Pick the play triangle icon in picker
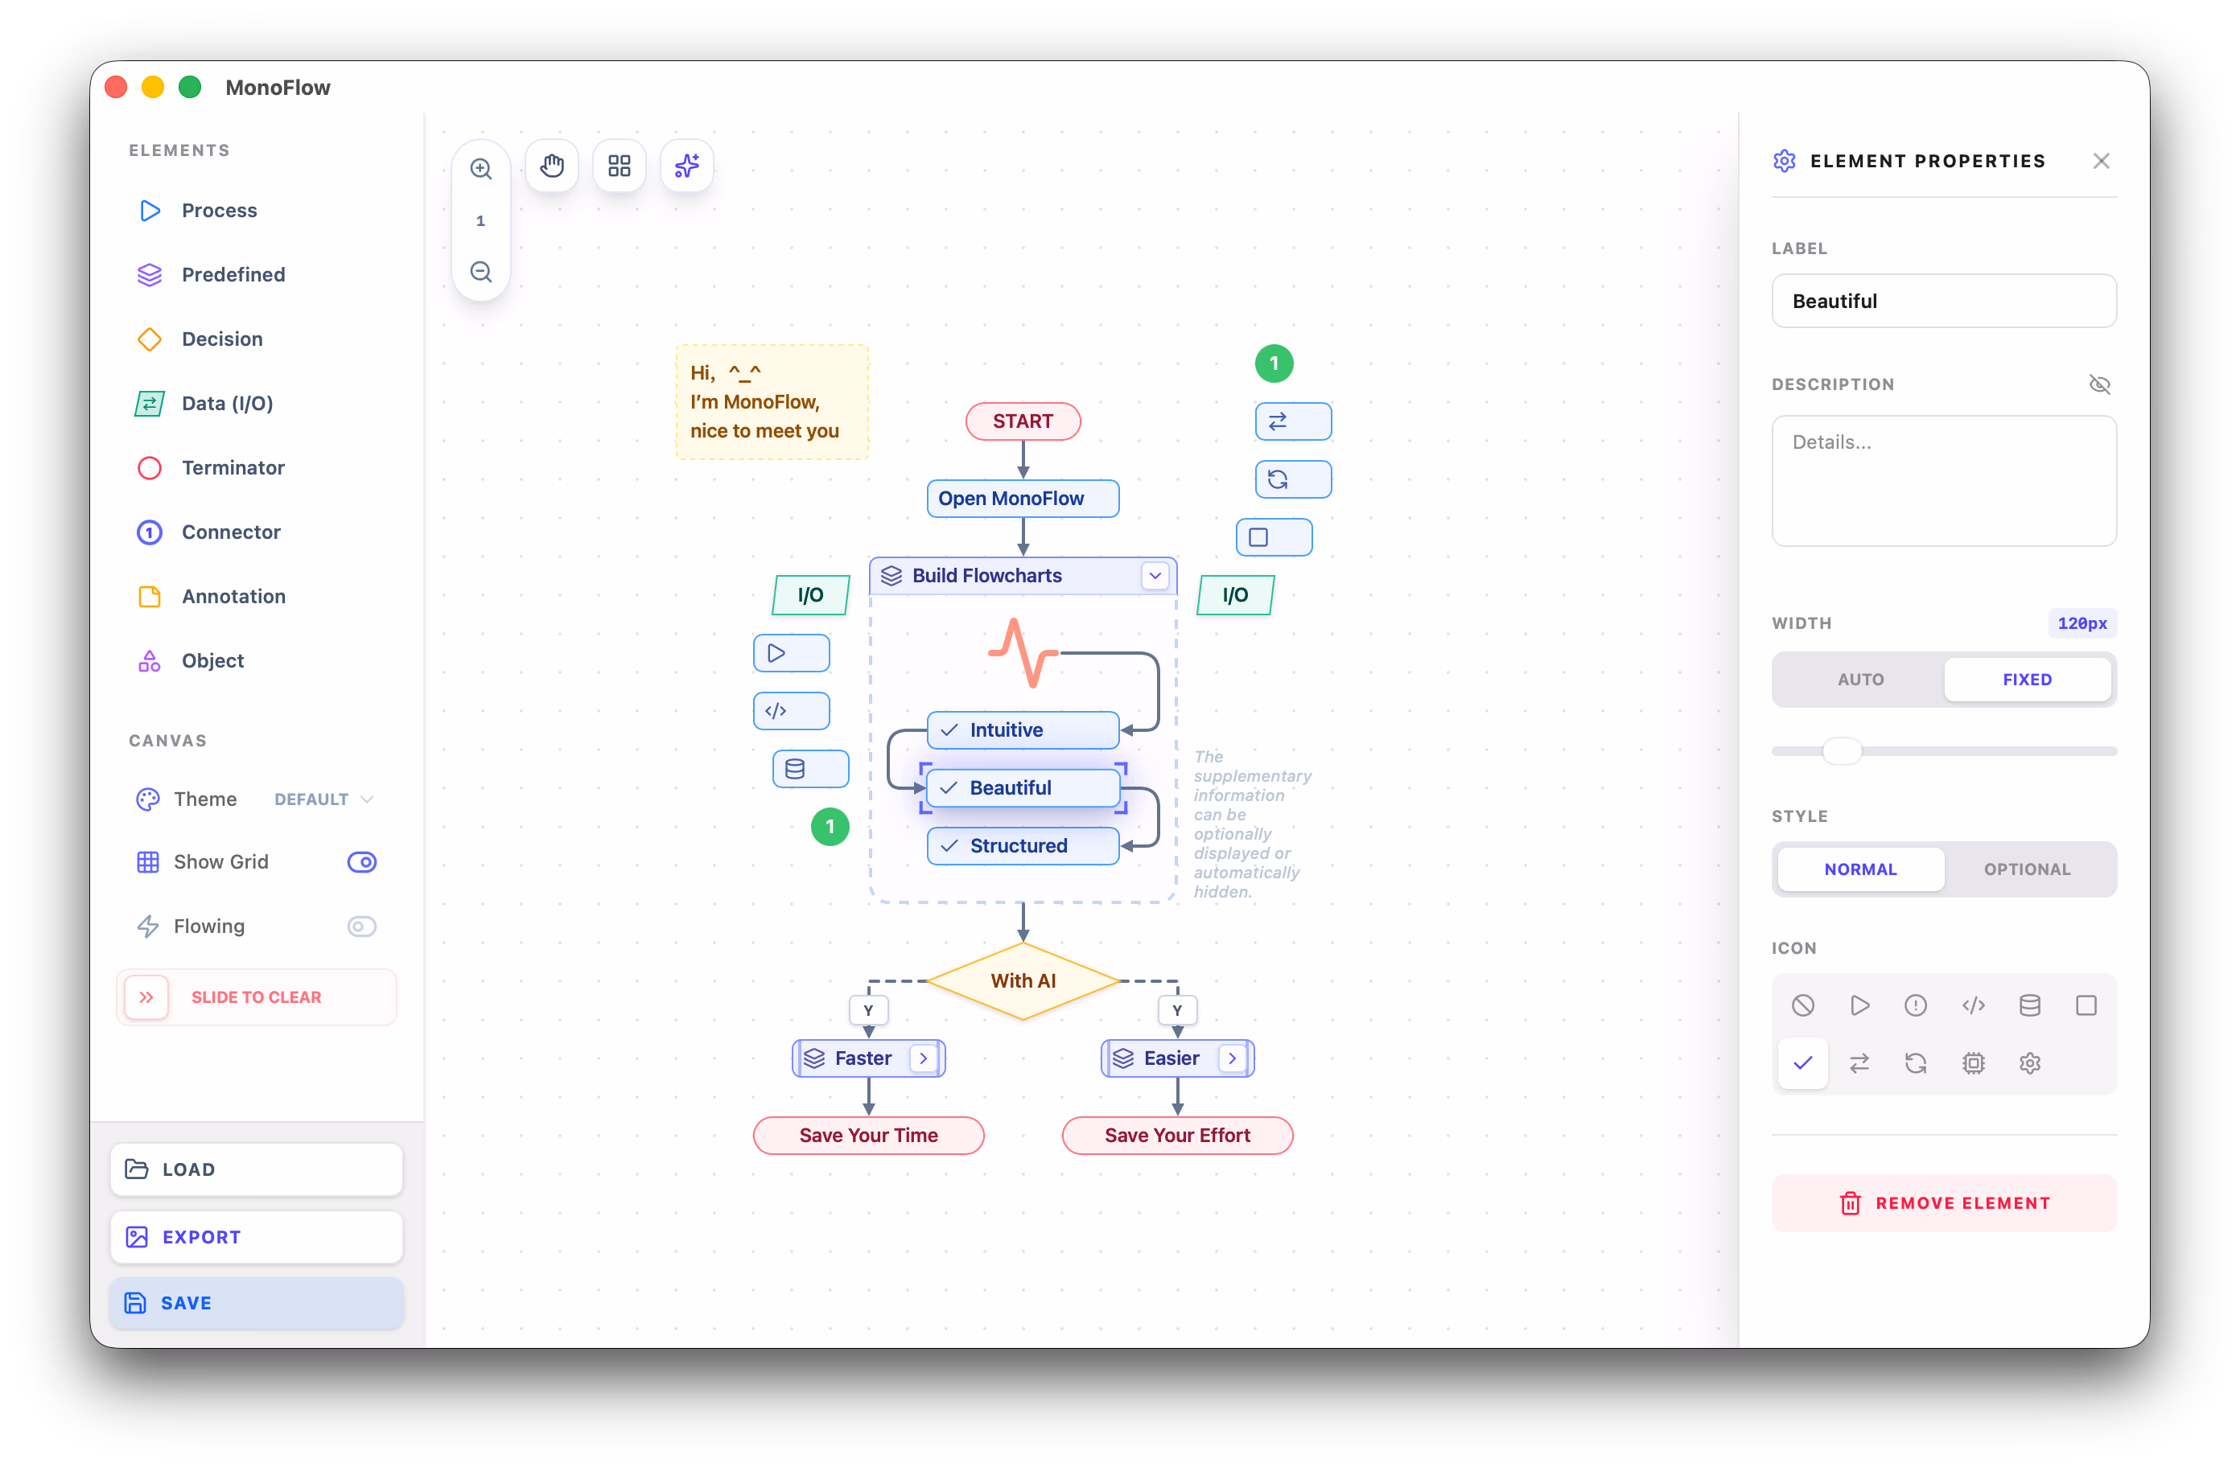 (x=1859, y=1006)
